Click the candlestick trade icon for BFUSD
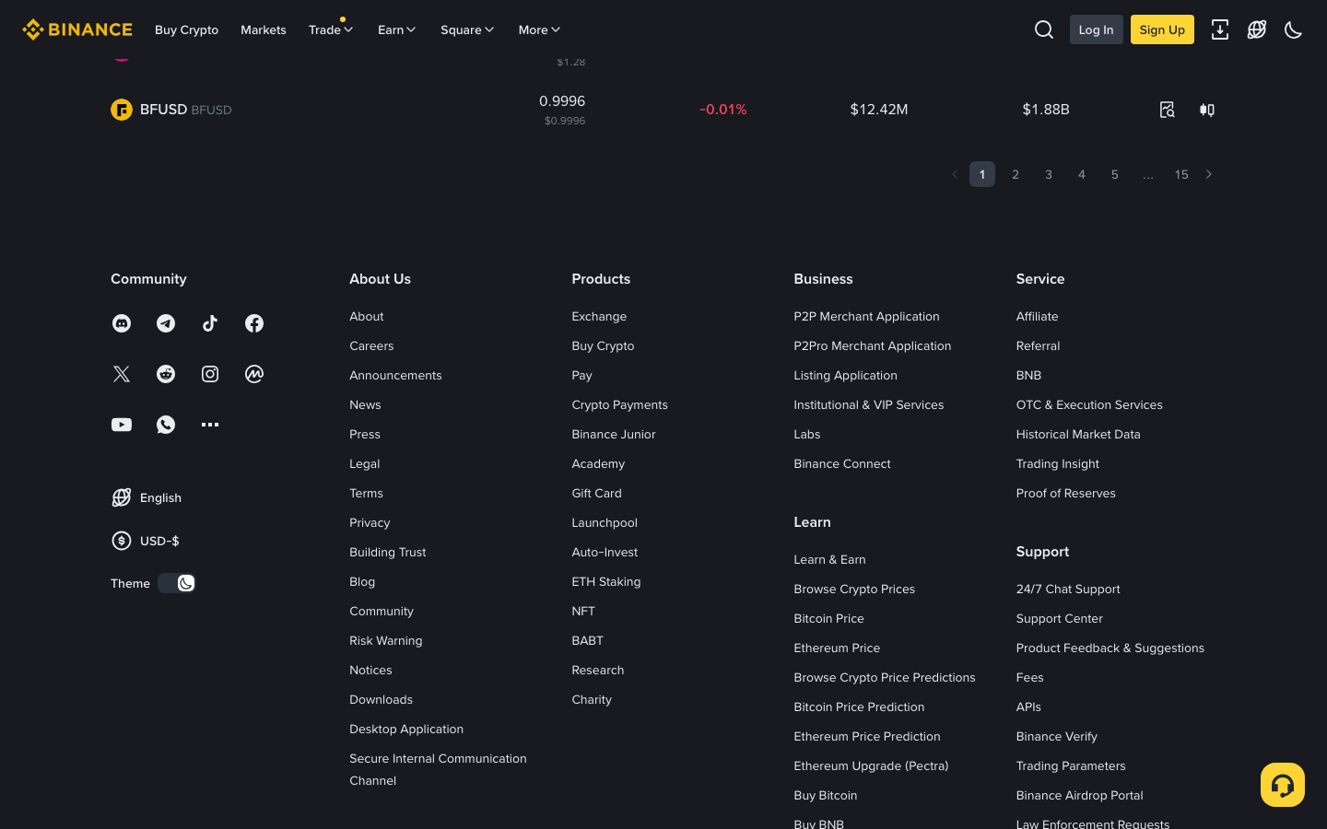This screenshot has width=1327, height=829. click(x=1206, y=110)
